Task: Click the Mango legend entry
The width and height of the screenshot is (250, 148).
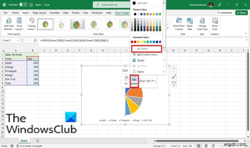Action: [136, 120]
